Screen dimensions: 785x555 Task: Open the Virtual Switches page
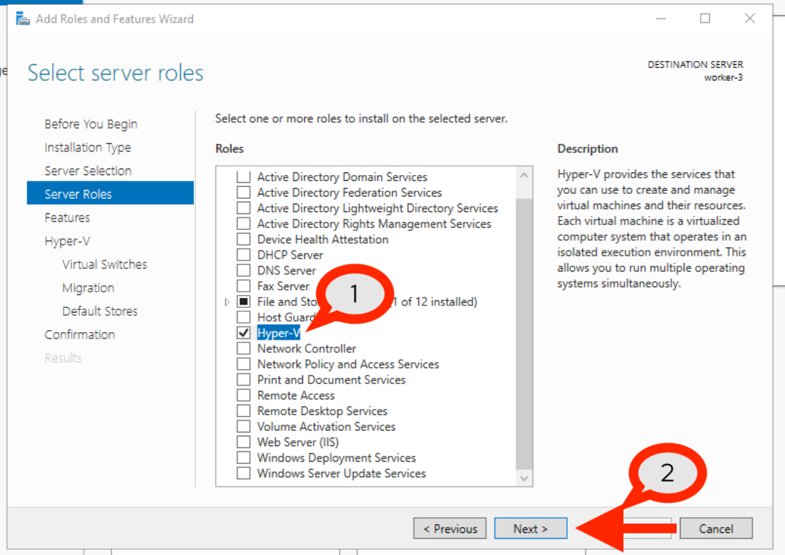pyautogui.click(x=104, y=264)
